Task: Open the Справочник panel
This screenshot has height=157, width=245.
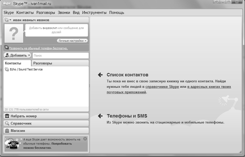Action: pyautogui.click(x=46, y=123)
